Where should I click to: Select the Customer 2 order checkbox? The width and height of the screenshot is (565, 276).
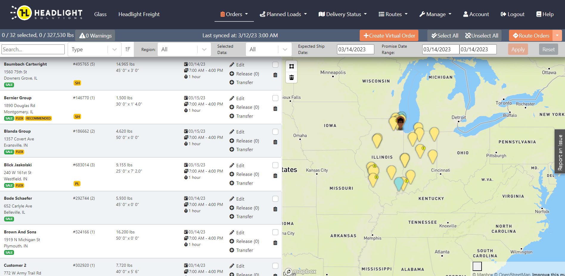[x=275, y=266]
